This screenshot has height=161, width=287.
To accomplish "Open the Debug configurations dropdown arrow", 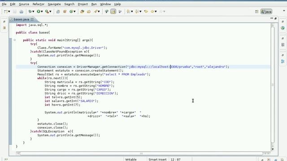I will click(33, 12).
